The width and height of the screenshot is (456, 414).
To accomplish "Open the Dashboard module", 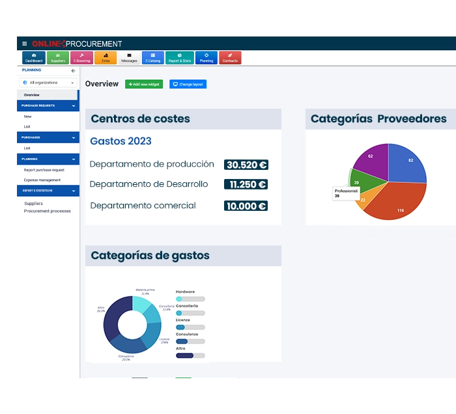I will pos(34,58).
